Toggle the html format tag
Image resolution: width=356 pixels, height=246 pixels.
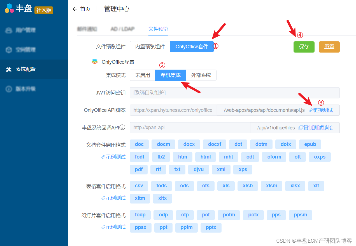pos(206,157)
